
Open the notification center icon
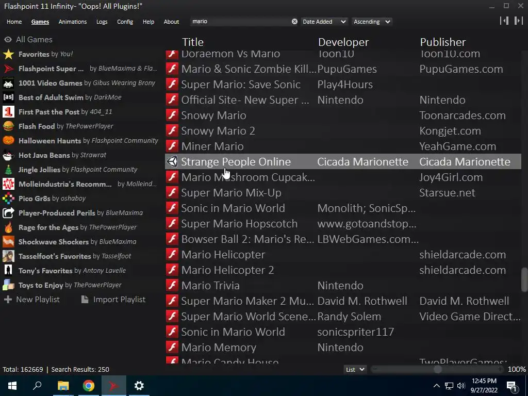tap(512, 386)
